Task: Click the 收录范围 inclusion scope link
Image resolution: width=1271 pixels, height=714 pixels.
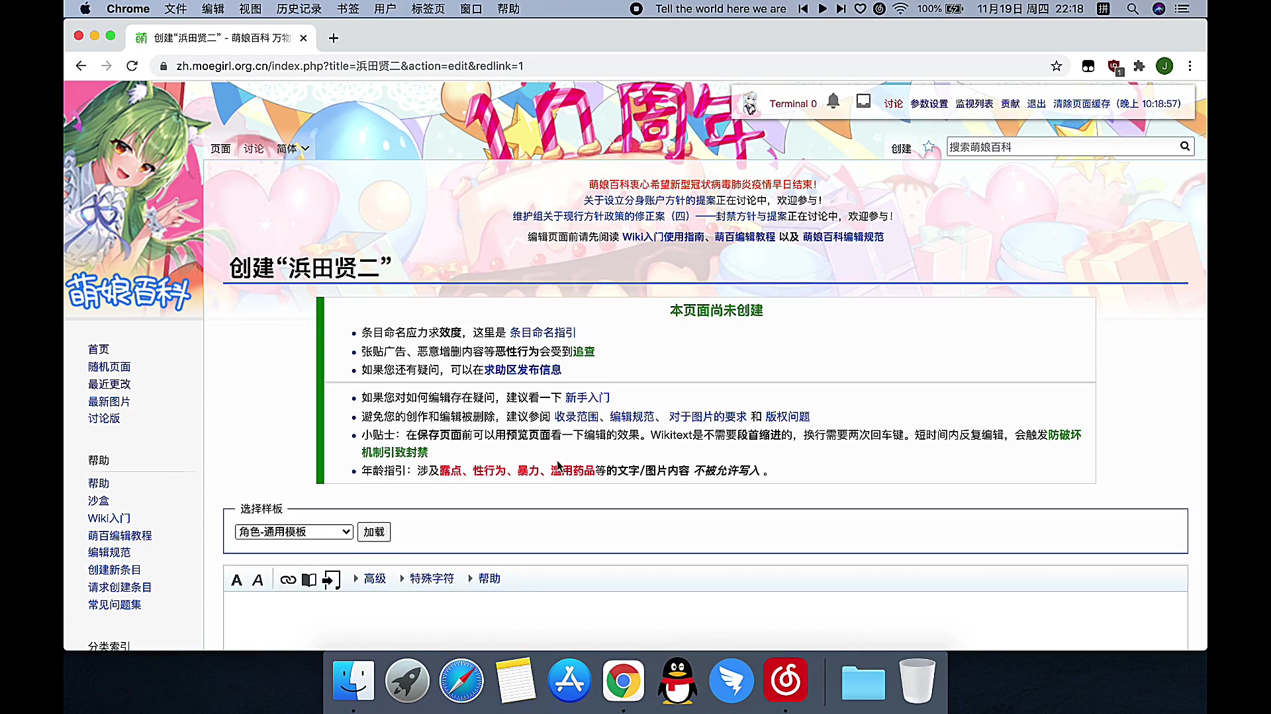Action: point(576,416)
